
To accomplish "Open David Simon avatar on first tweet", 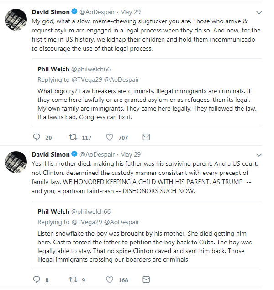I will (16, 20).
